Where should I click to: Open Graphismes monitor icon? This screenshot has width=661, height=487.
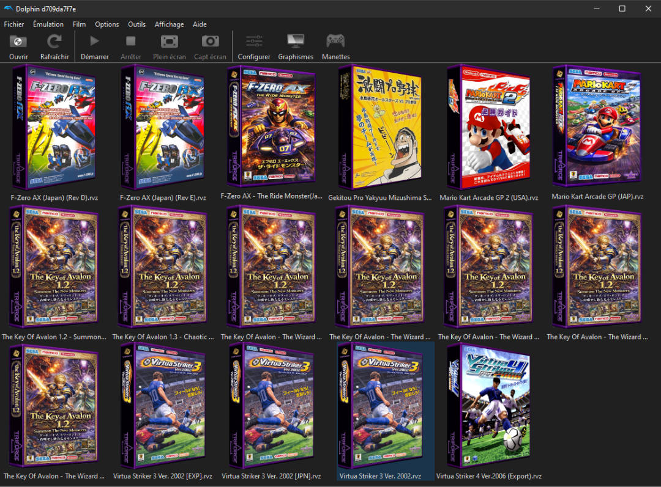[296, 42]
